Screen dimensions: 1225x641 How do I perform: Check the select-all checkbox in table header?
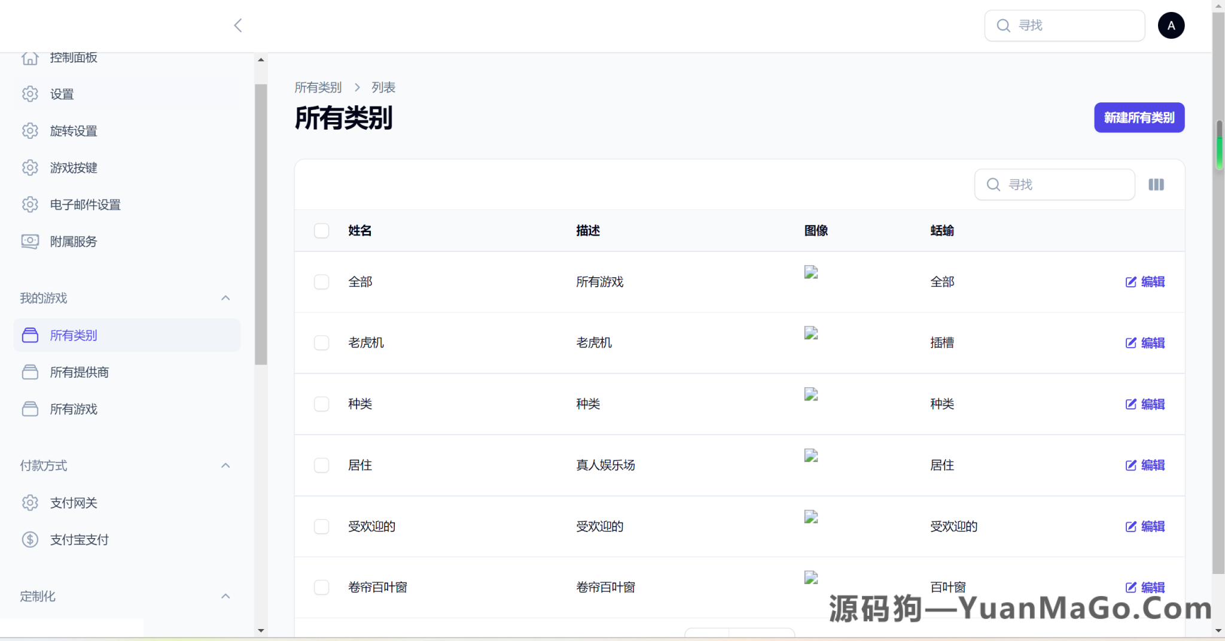[x=321, y=230]
